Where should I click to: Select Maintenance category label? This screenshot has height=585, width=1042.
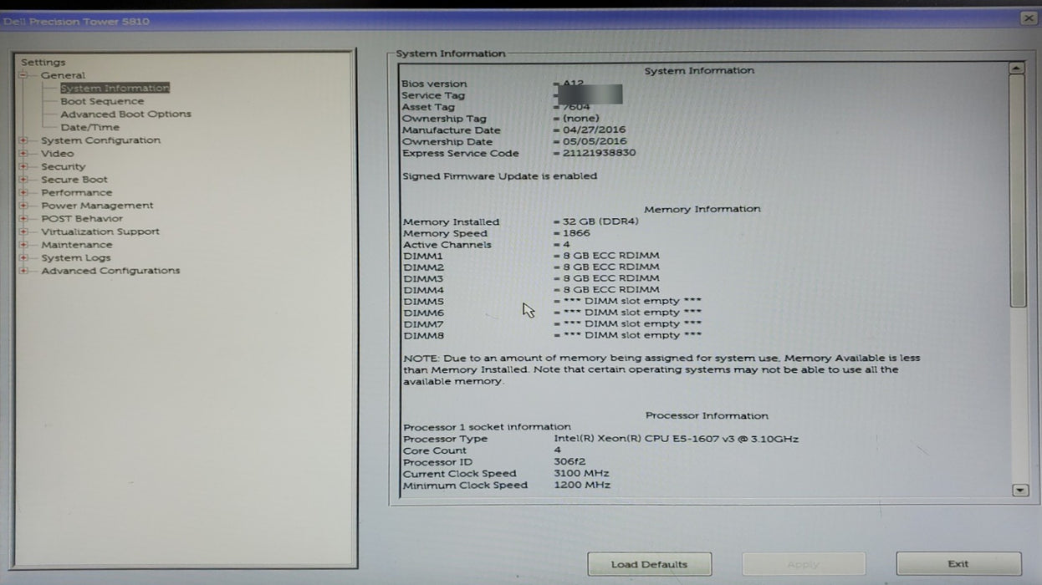76,245
